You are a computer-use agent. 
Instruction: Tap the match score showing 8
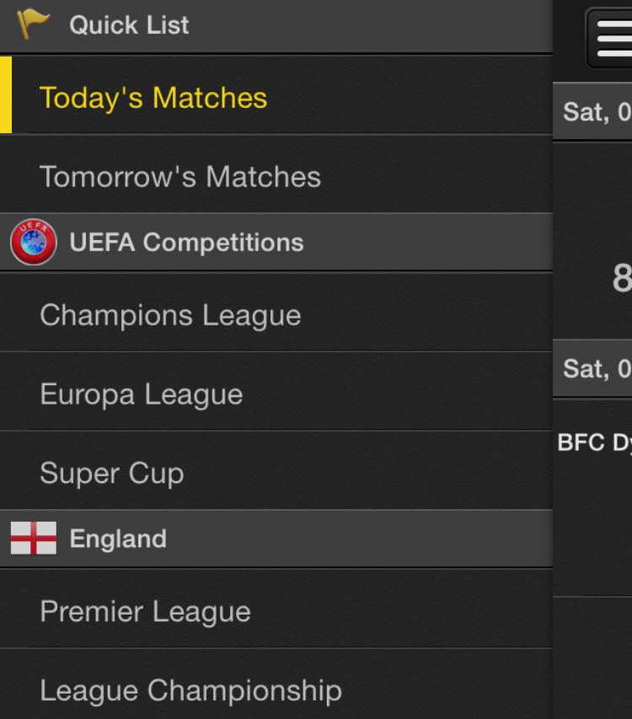[x=622, y=278]
